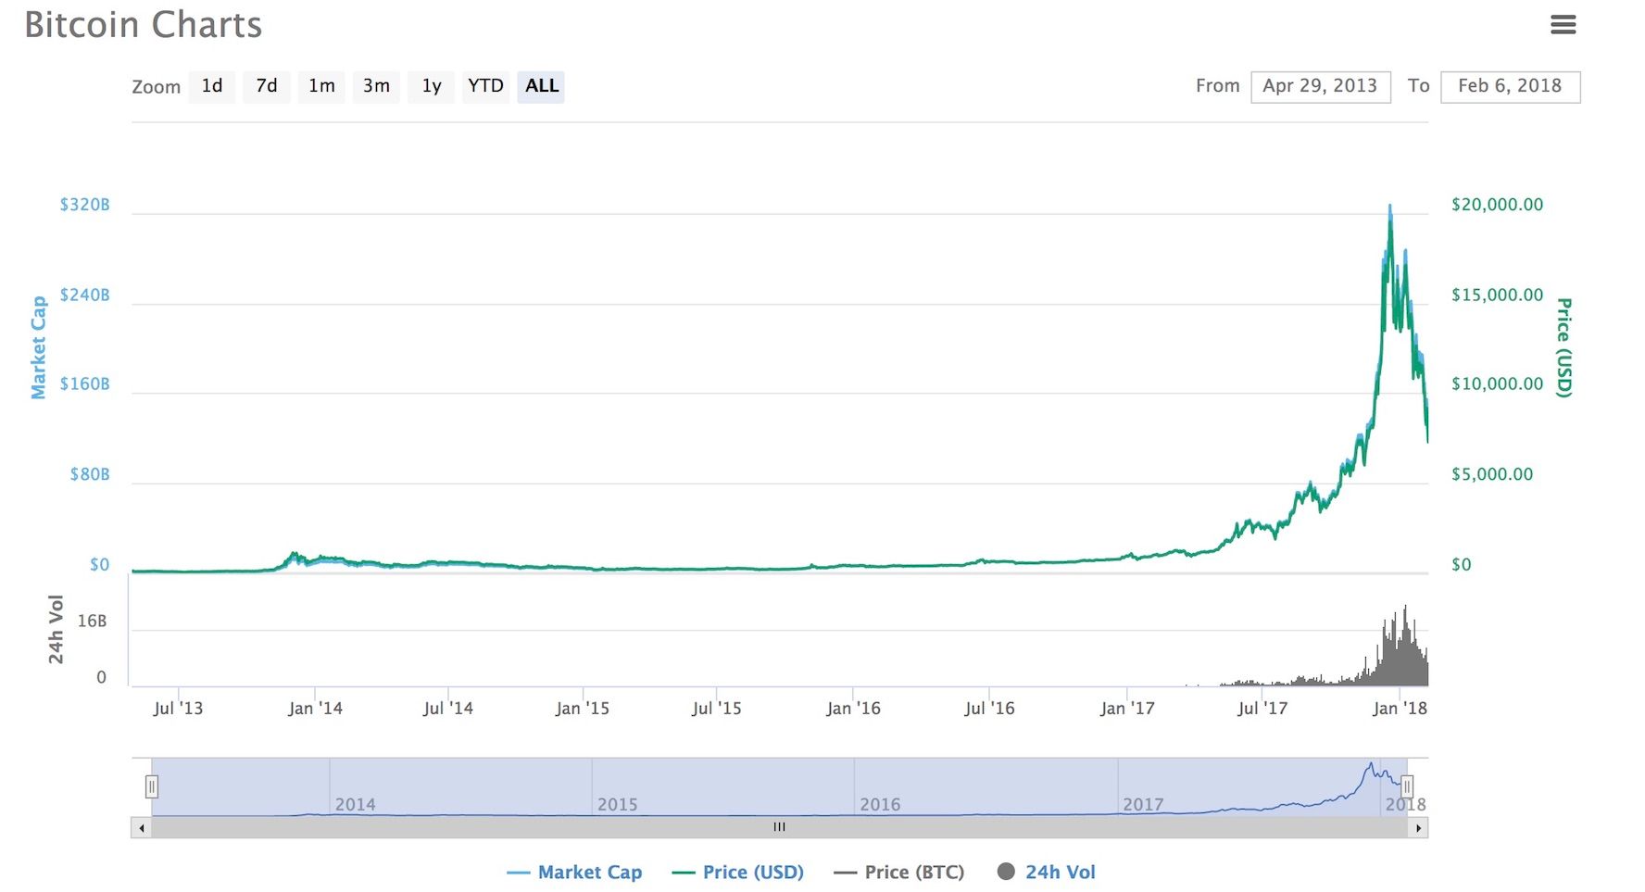This screenshot has width=1645, height=892.
Task: Set zoom range to 1d
Action: pyautogui.click(x=212, y=86)
